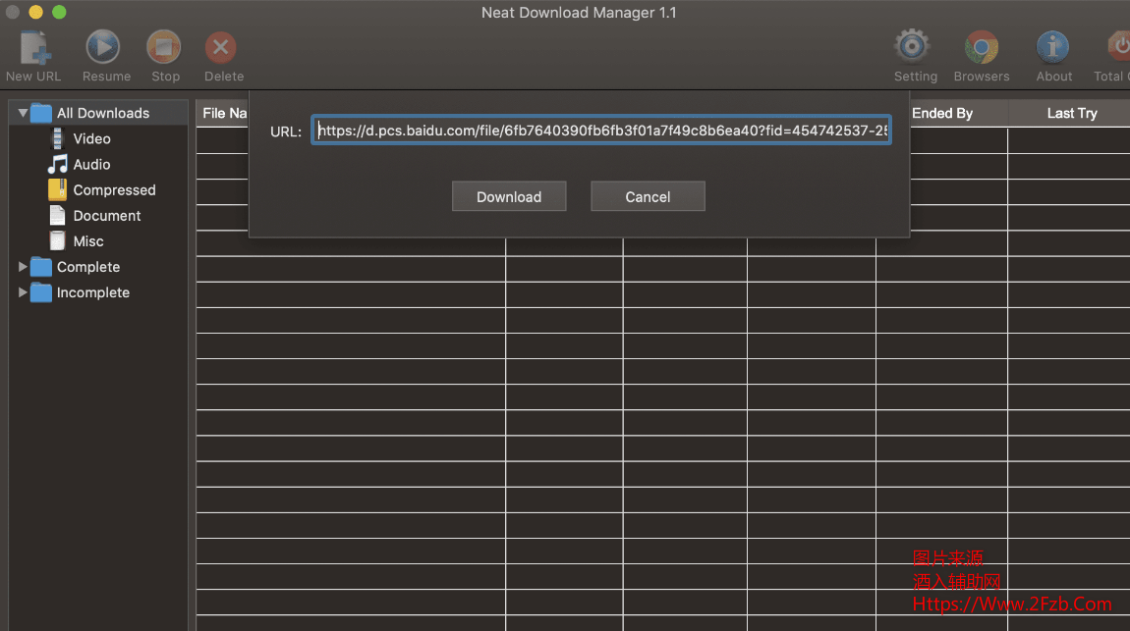
Task: Click the Resume play icon
Action: (x=103, y=47)
